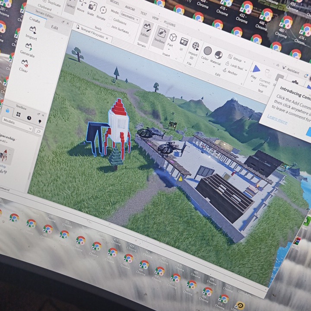Close the Toolbox panel
The image size is (311, 311).
point(43,115)
